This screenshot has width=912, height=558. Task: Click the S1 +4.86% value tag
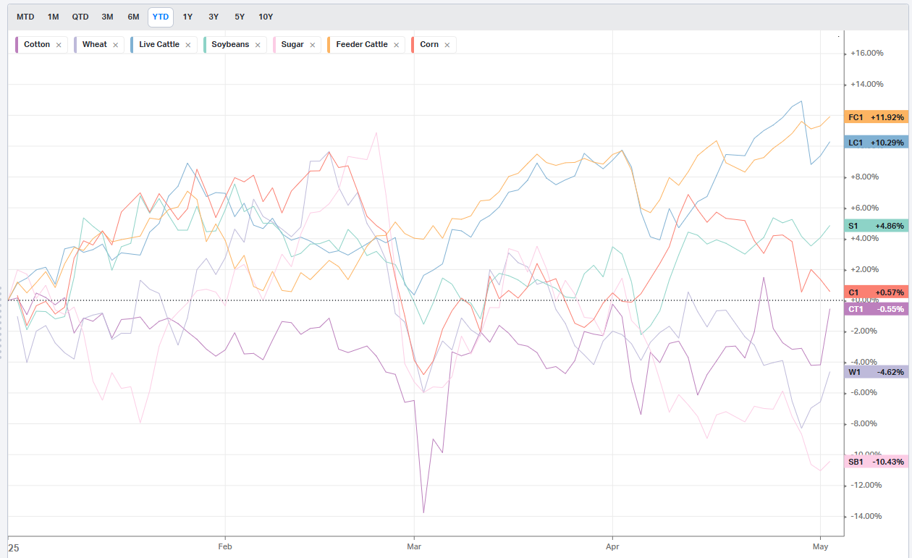876,226
